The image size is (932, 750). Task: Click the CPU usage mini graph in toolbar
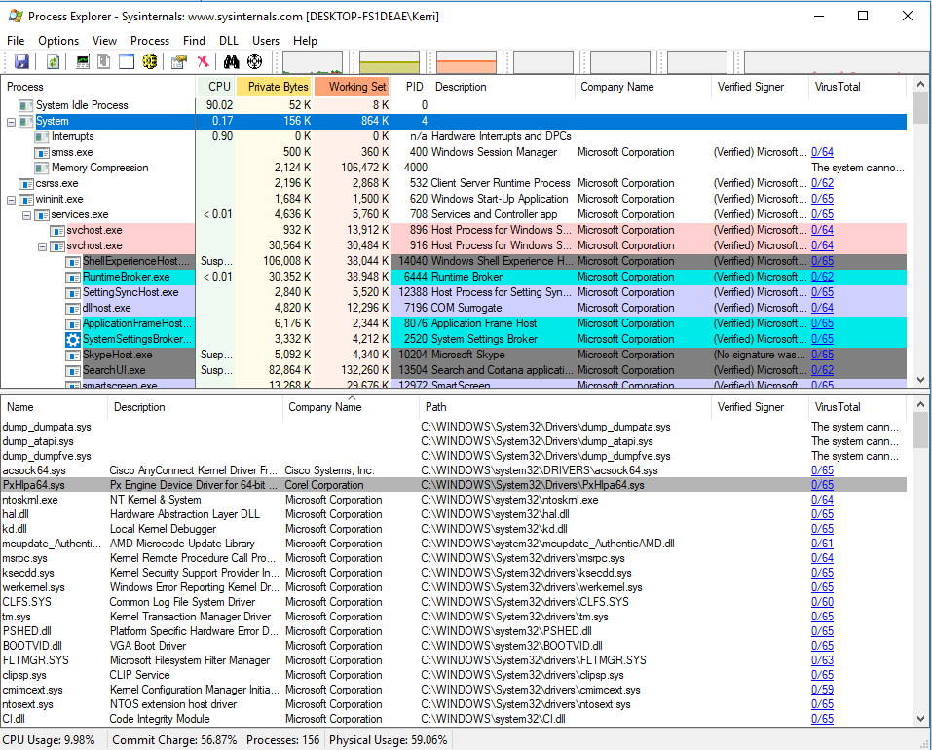(312, 62)
